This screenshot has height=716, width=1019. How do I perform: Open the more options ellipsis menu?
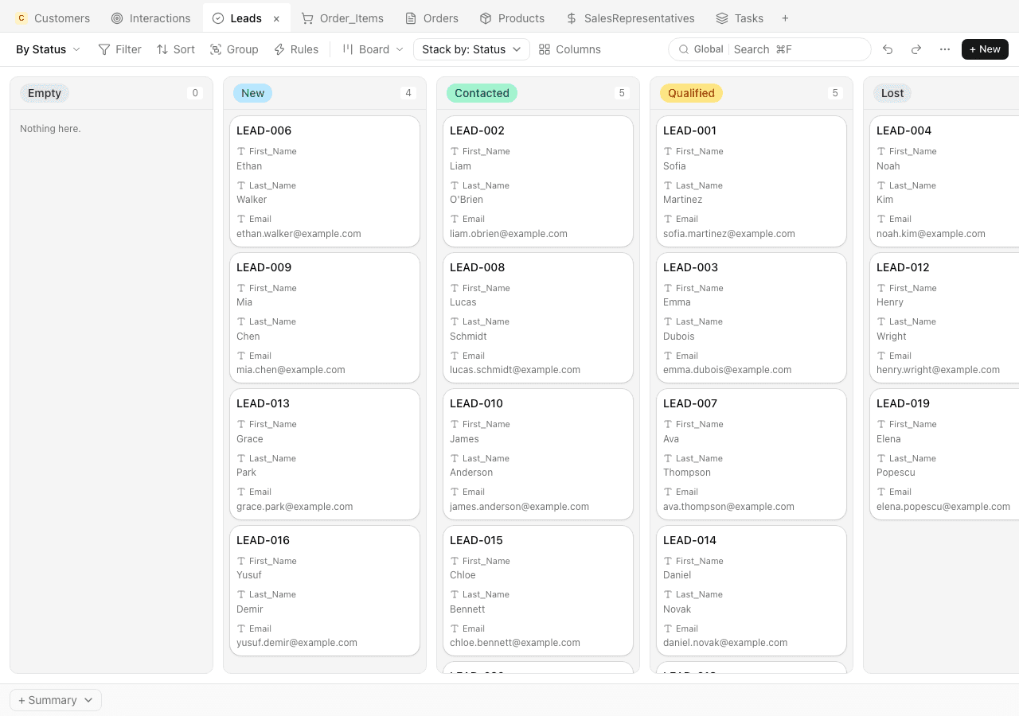click(945, 49)
